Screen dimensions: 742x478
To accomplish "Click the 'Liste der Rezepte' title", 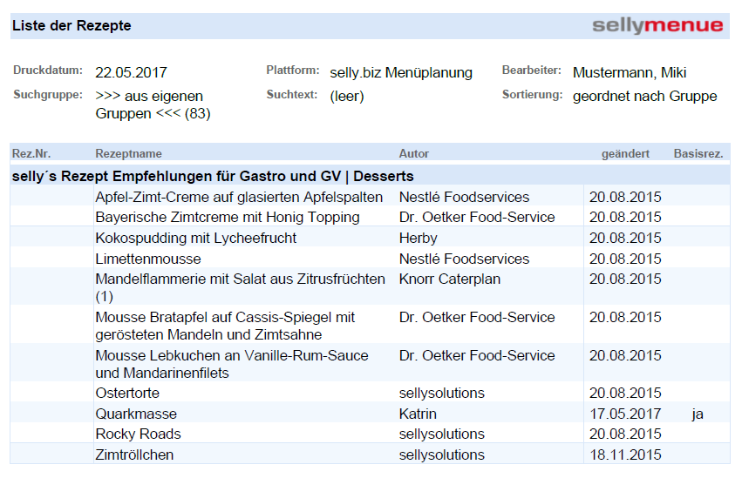I will (x=71, y=26).
